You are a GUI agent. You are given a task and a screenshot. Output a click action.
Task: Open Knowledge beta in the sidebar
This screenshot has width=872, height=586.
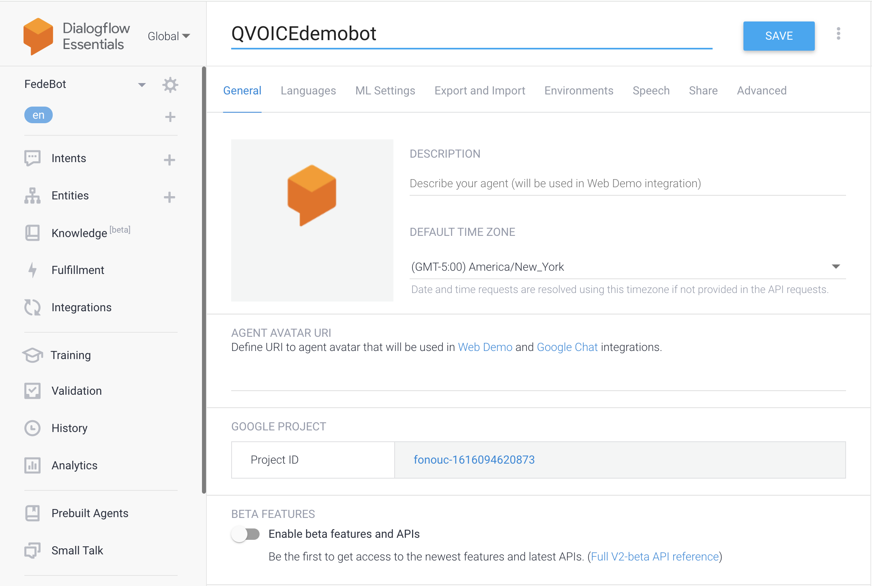click(91, 233)
